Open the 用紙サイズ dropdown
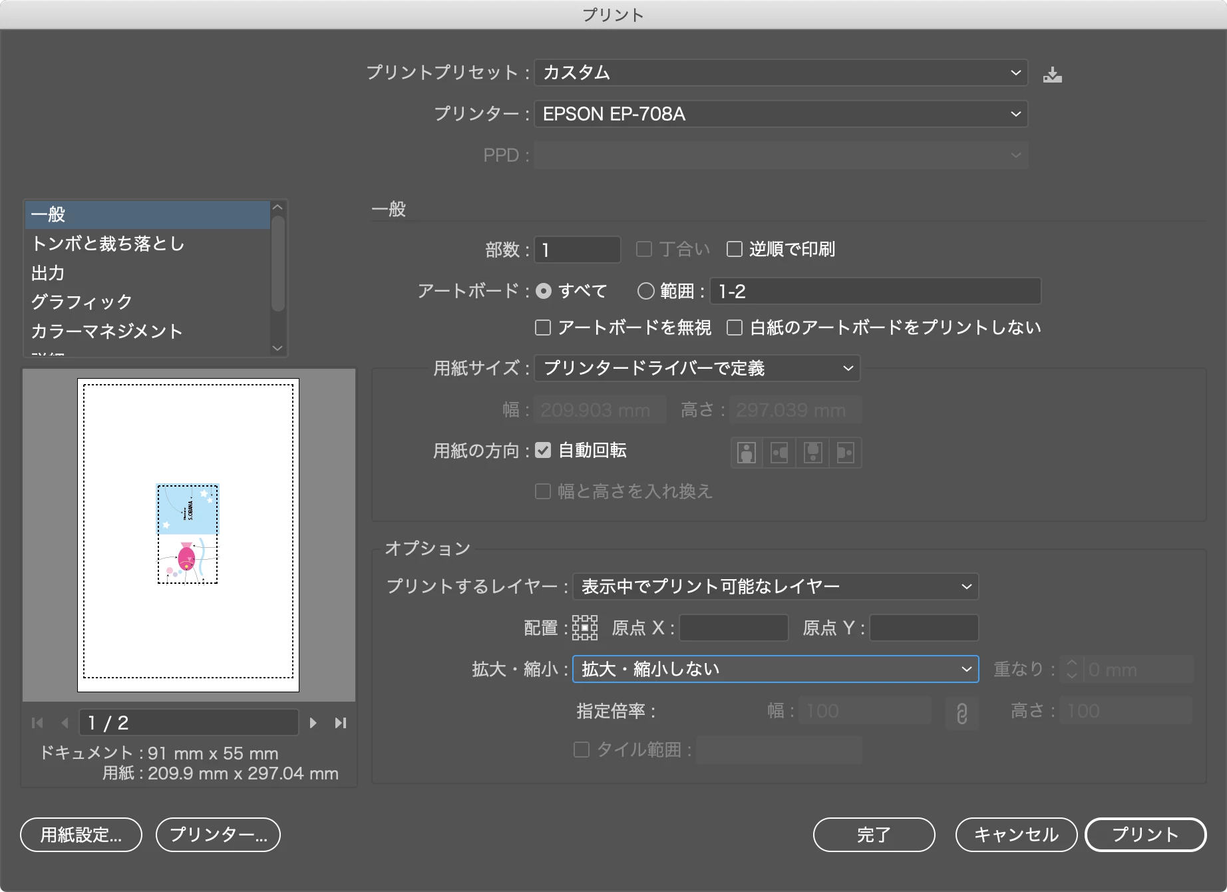This screenshot has width=1227, height=892. point(697,368)
